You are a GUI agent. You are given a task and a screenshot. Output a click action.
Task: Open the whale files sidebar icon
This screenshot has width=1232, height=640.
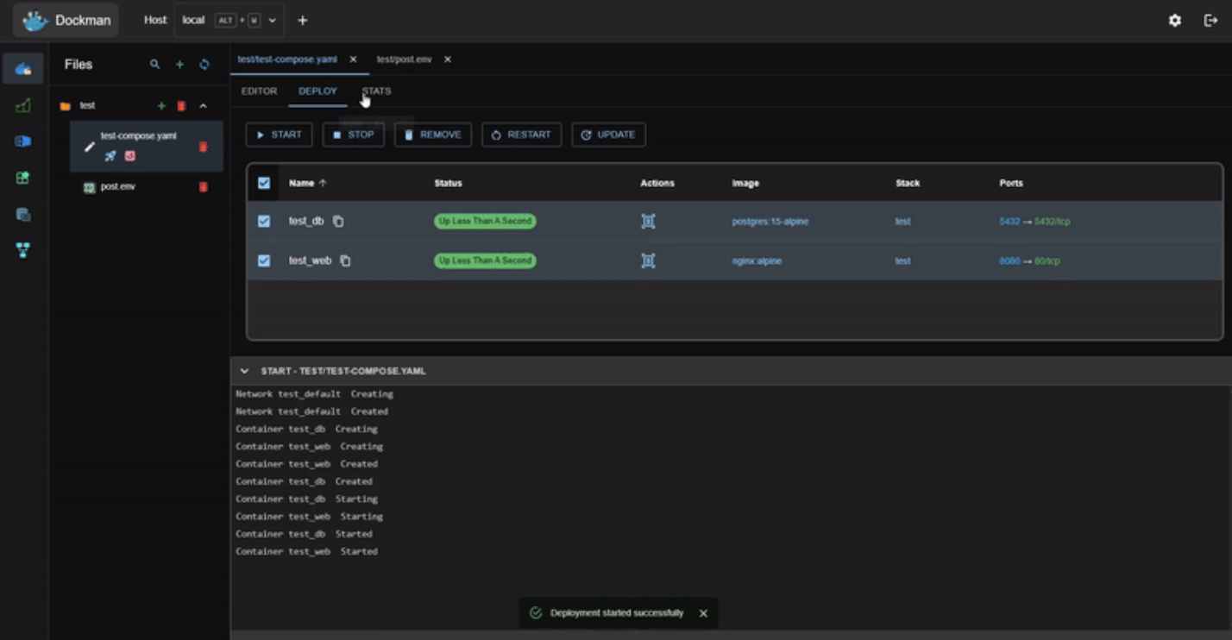(23, 68)
